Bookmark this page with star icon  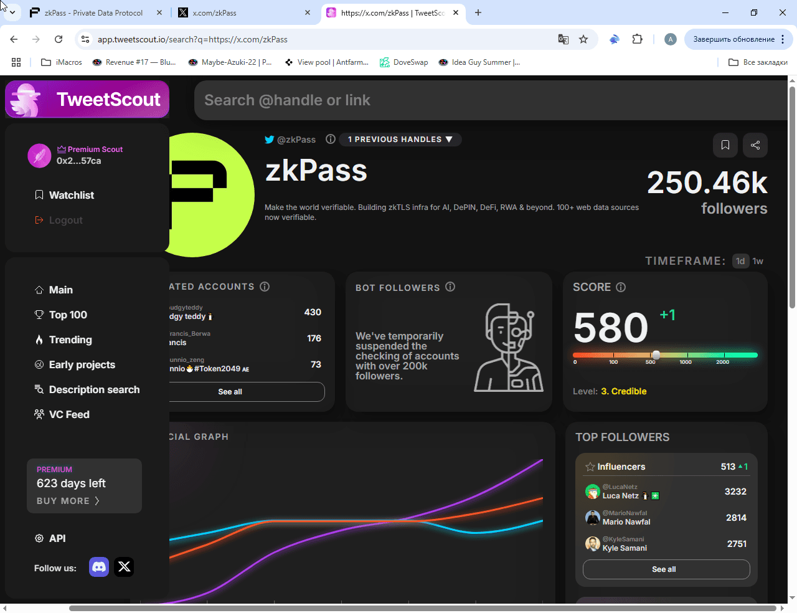pos(583,39)
